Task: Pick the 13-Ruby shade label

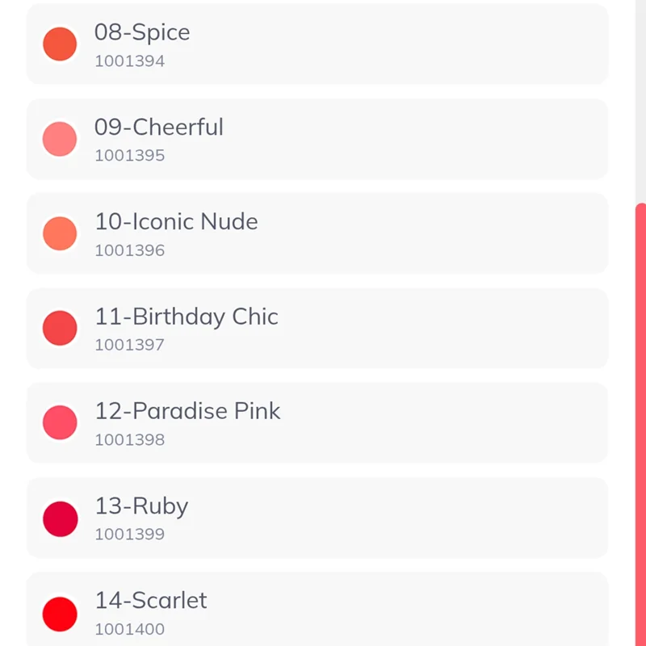Action: click(x=141, y=506)
